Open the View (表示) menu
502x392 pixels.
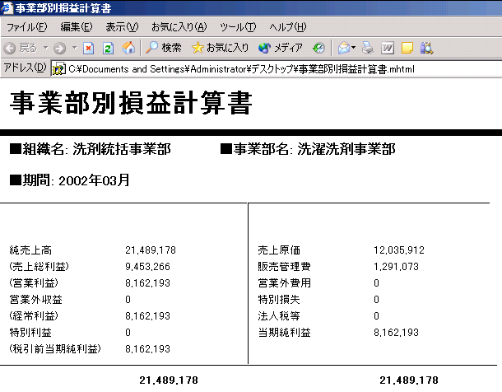tap(122, 27)
